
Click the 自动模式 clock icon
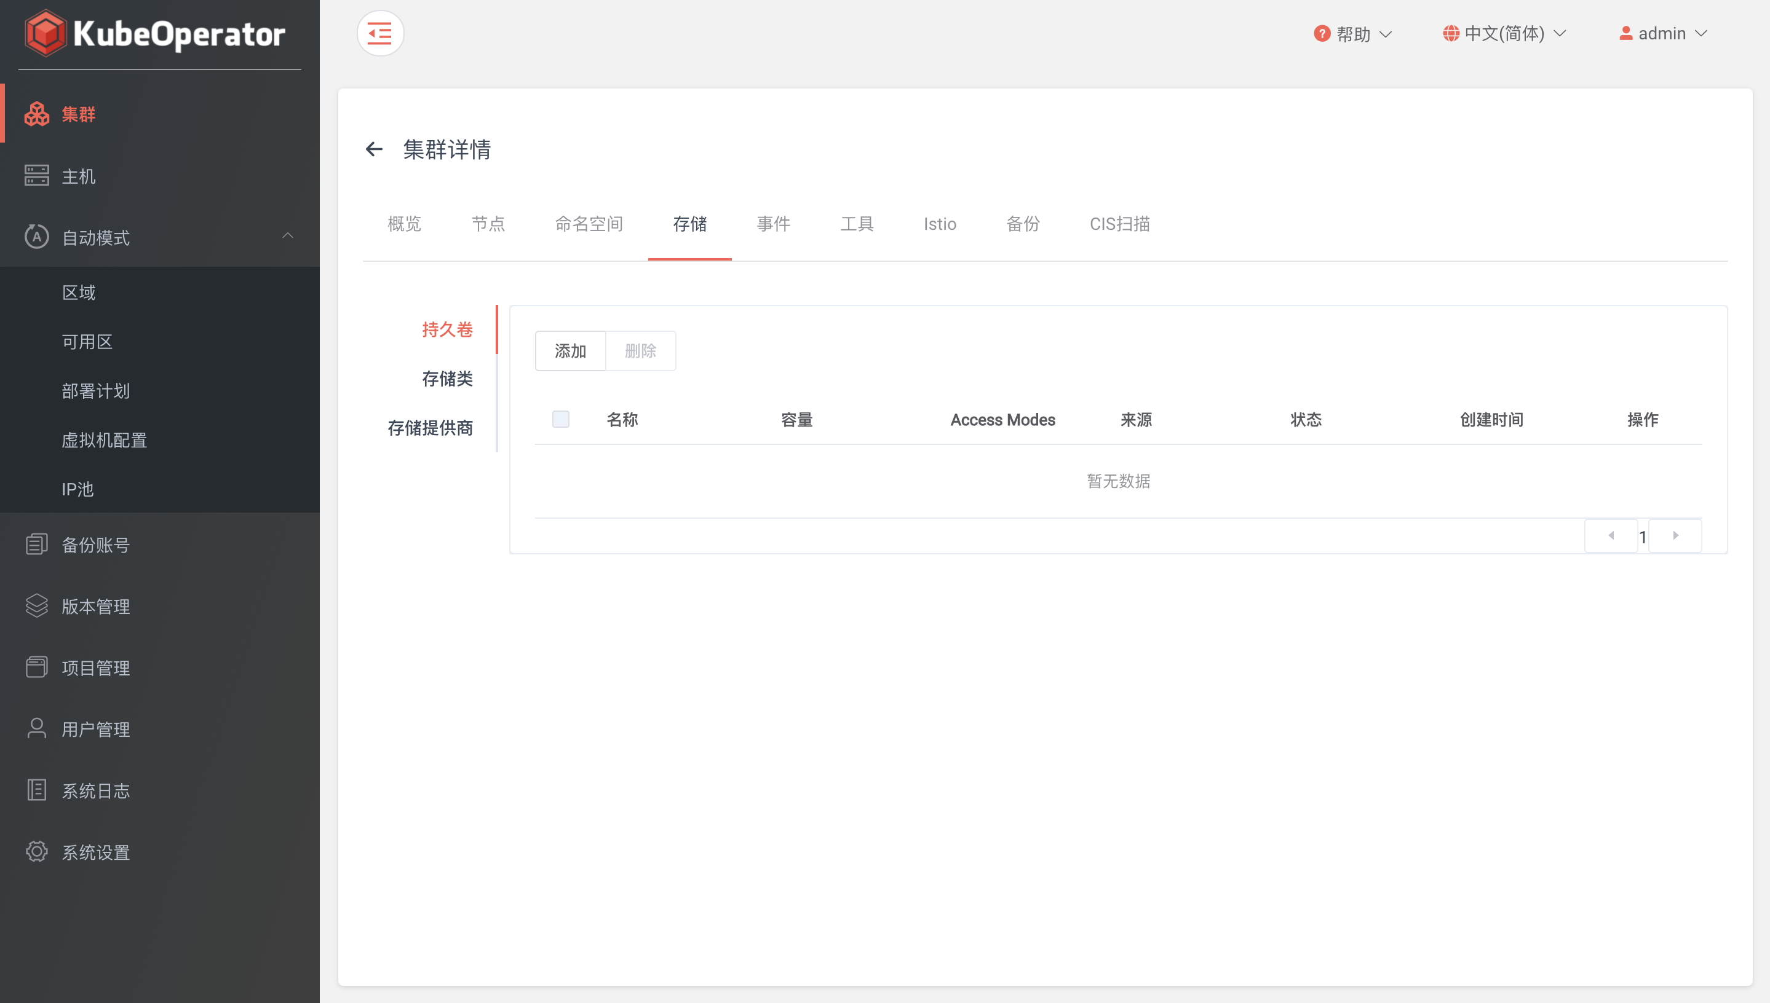click(x=36, y=237)
